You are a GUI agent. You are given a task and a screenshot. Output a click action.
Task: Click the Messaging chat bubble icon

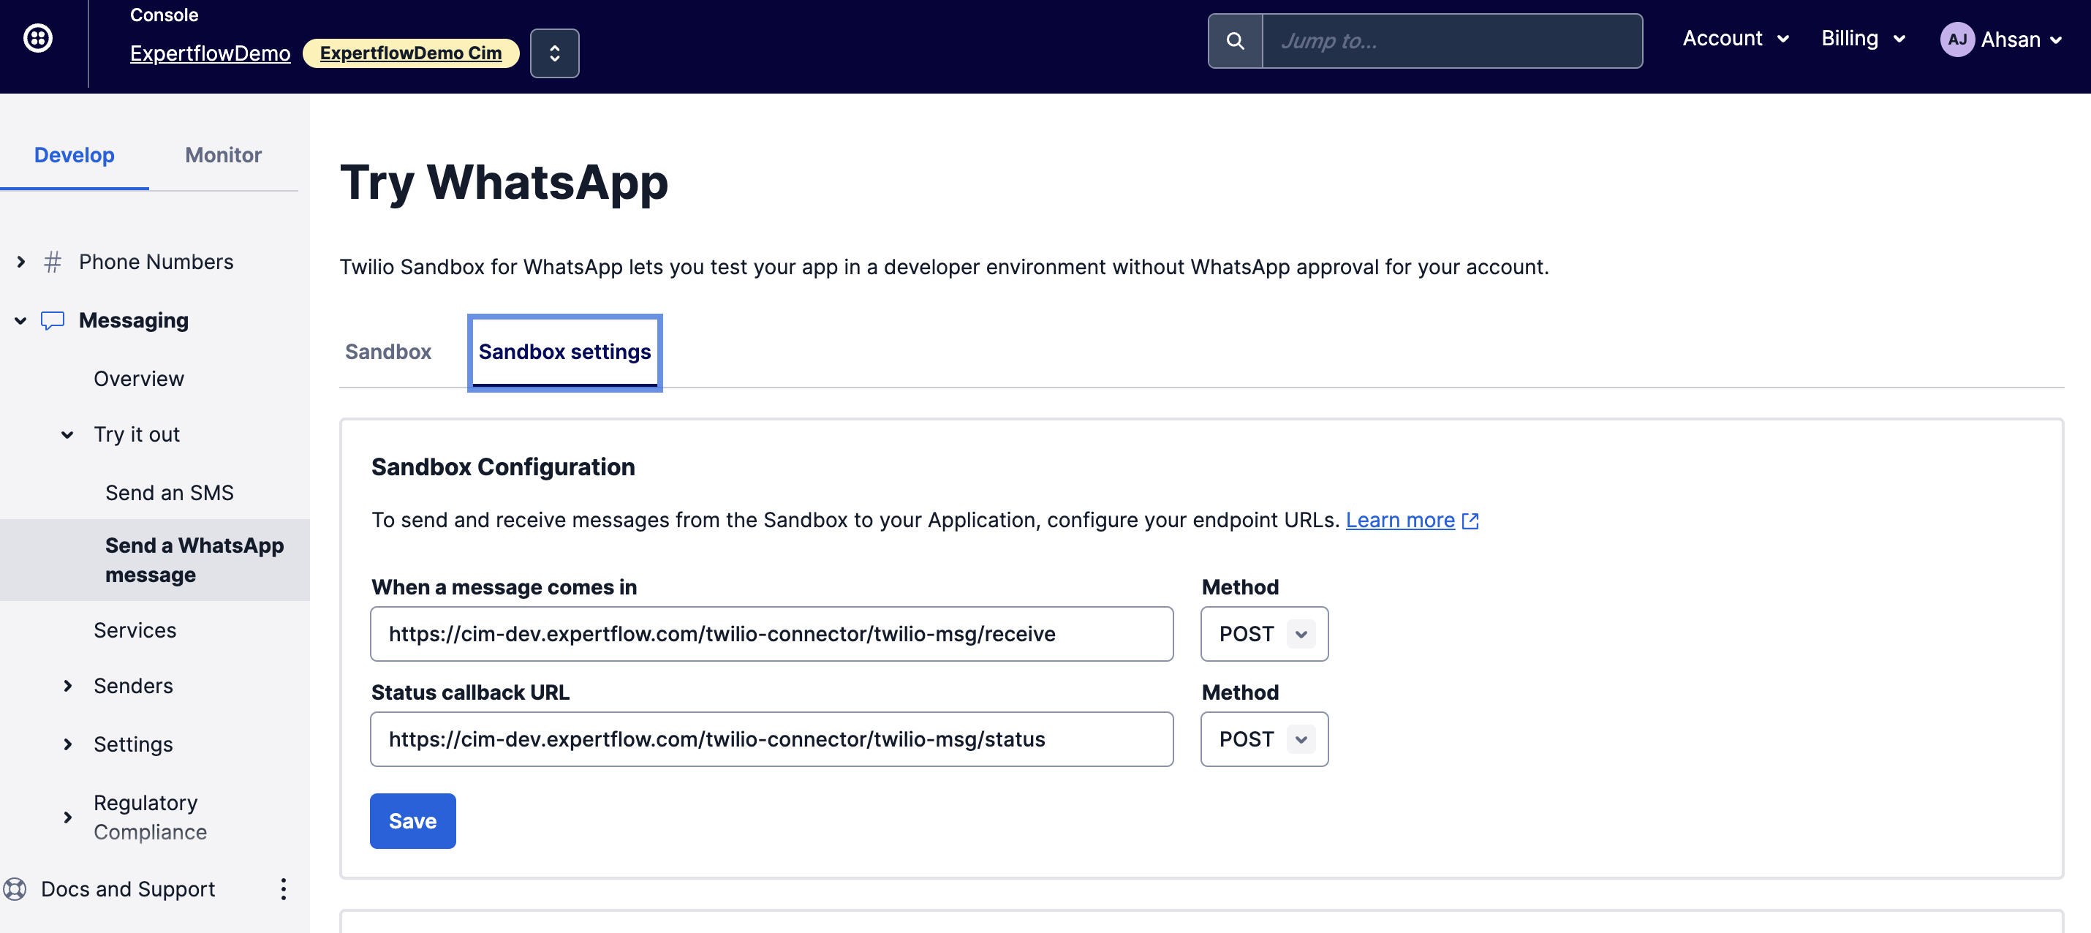click(x=53, y=320)
